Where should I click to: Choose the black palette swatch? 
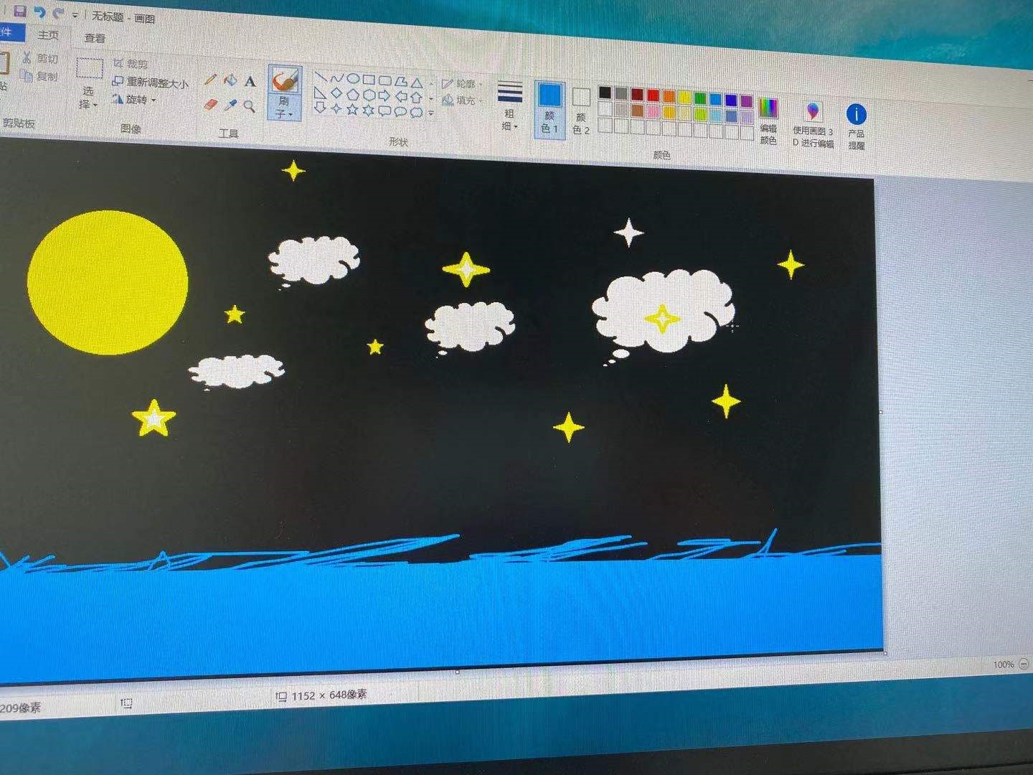click(x=605, y=93)
